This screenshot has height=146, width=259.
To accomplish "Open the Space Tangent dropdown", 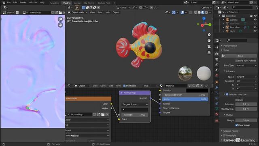I will pos(246,77).
